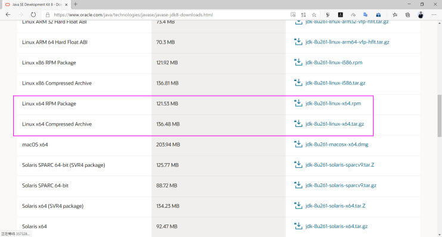This screenshot has height=237, width=442.
Task: Open link jdk-8u261-linux-x64.tar.gz
Action: click(335, 124)
